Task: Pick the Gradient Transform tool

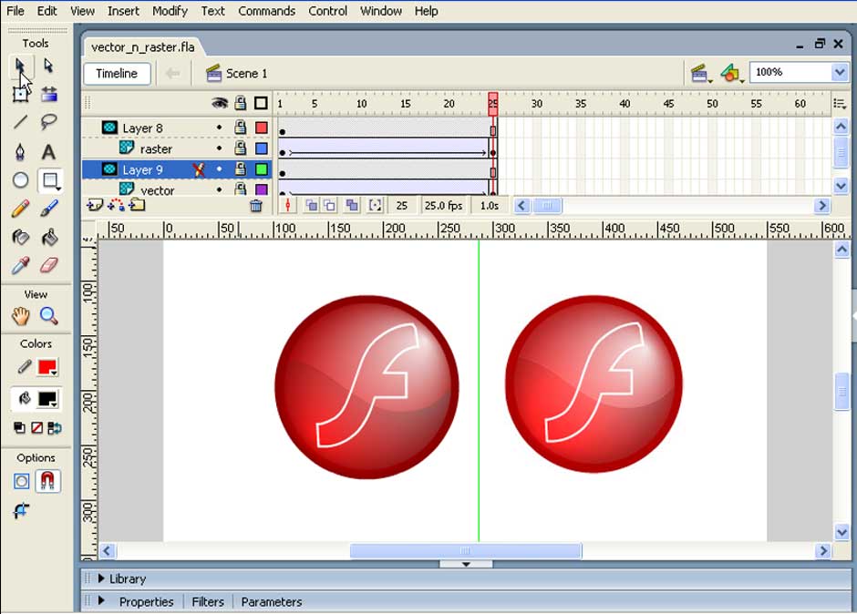Action: pyautogui.click(x=48, y=94)
